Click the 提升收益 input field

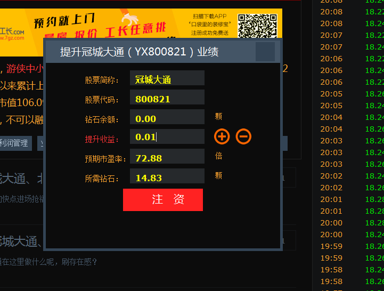[x=167, y=137]
